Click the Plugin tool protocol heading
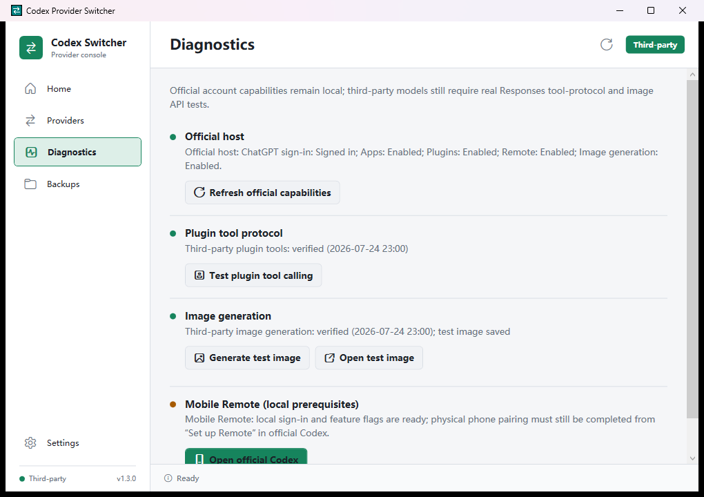The width and height of the screenshot is (704, 497). point(234,233)
